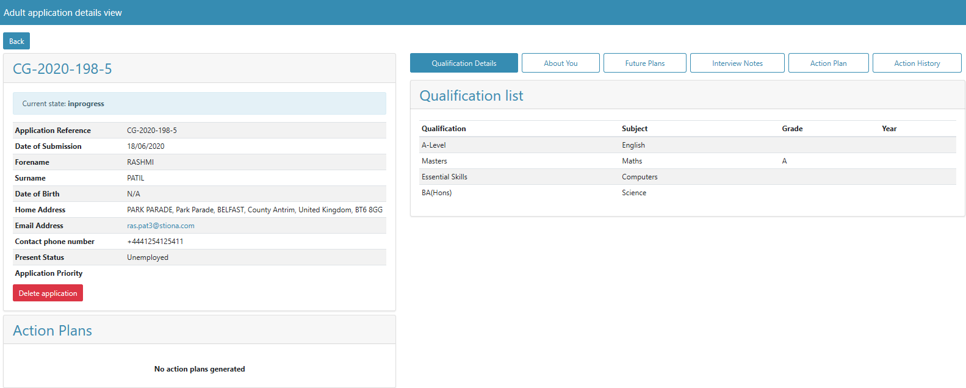Click the surname value PATIL
Screen dimensions: 966x388
(135, 178)
